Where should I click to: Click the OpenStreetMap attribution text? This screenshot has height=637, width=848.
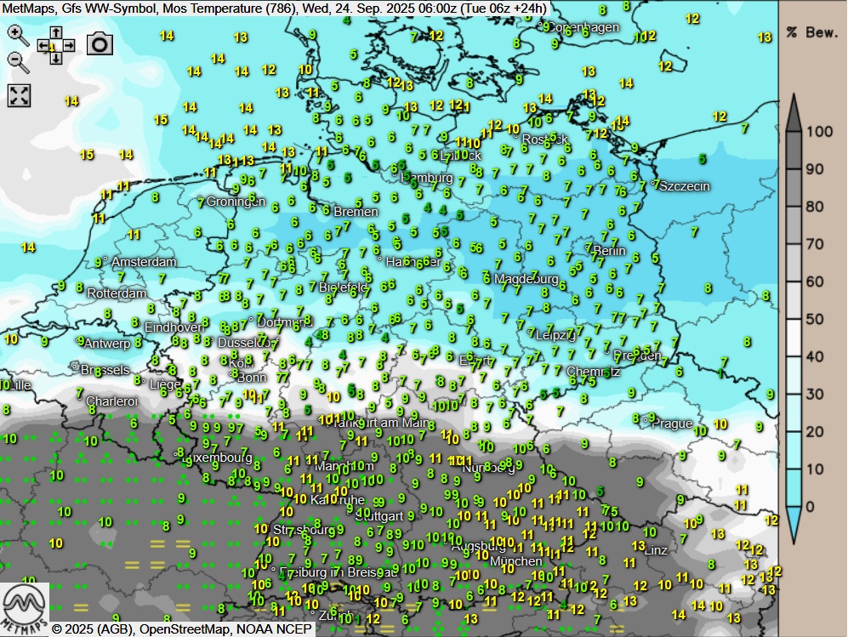(x=185, y=629)
